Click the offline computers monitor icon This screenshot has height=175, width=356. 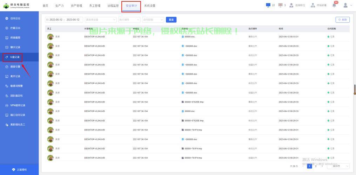click(x=281, y=5)
